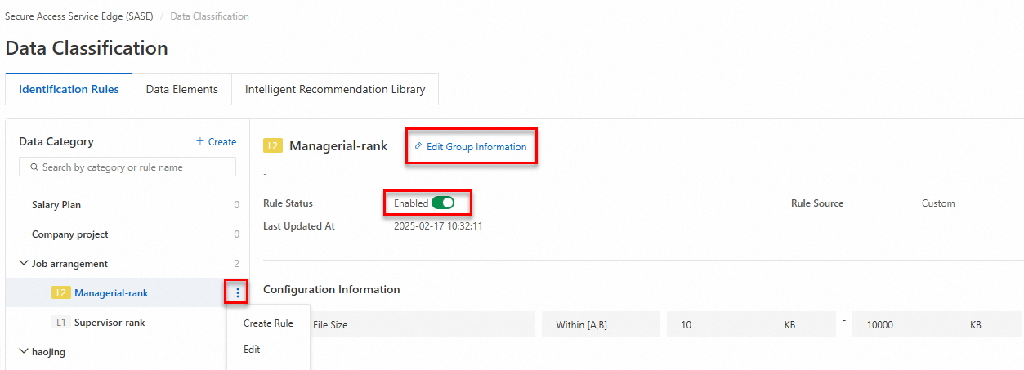Switch to the Identification Rules tab
The height and width of the screenshot is (370, 1024).
(x=69, y=90)
